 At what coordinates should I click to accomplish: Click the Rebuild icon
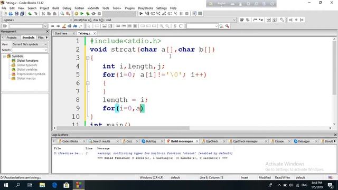93,14
